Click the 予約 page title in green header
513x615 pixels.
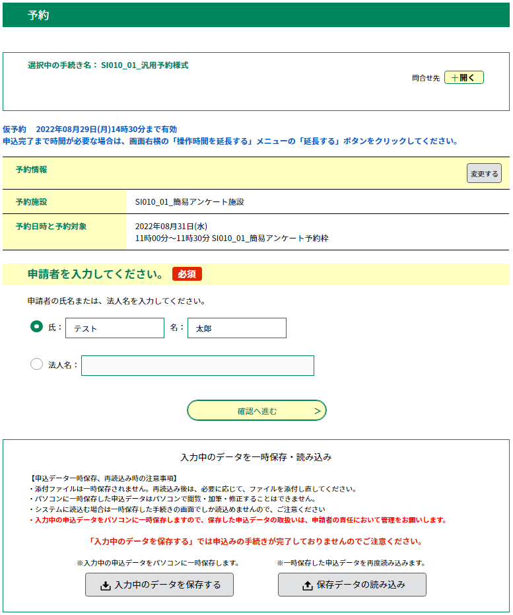pos(38,15)
